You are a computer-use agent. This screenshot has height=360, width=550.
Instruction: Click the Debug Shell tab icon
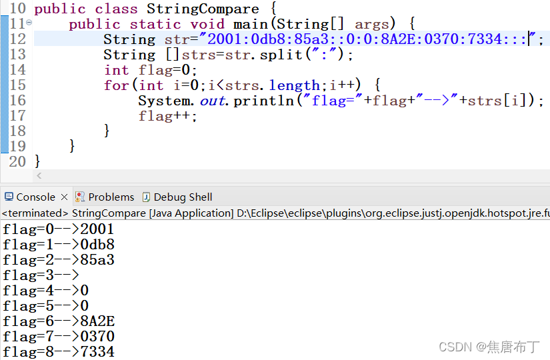click(x=146, y=197)
